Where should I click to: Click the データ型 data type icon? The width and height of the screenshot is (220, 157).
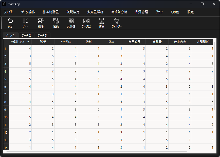86,23
